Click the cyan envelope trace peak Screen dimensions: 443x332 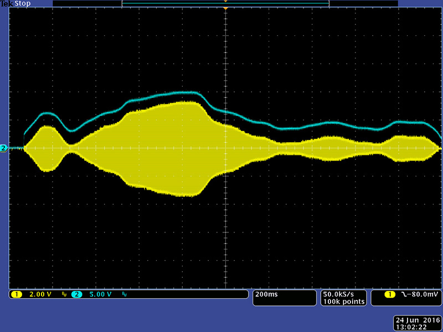188,92
